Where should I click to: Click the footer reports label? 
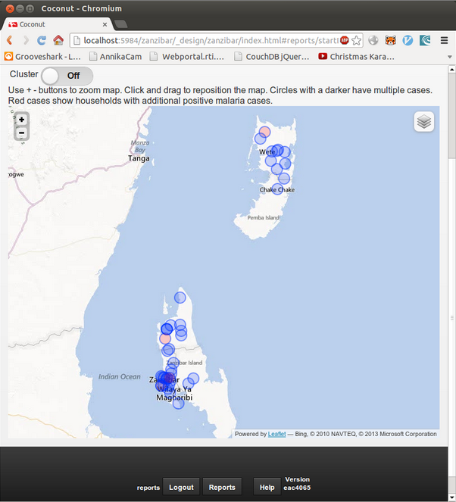[x=148, y=488]
